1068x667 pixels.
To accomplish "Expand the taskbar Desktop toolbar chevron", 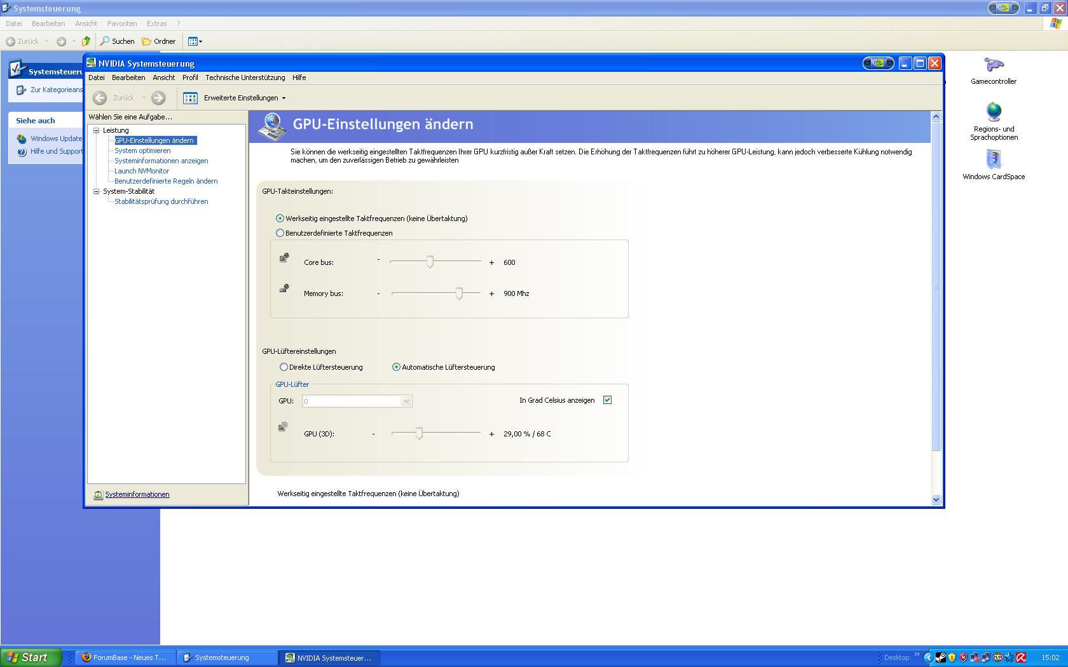I will 917,654.
